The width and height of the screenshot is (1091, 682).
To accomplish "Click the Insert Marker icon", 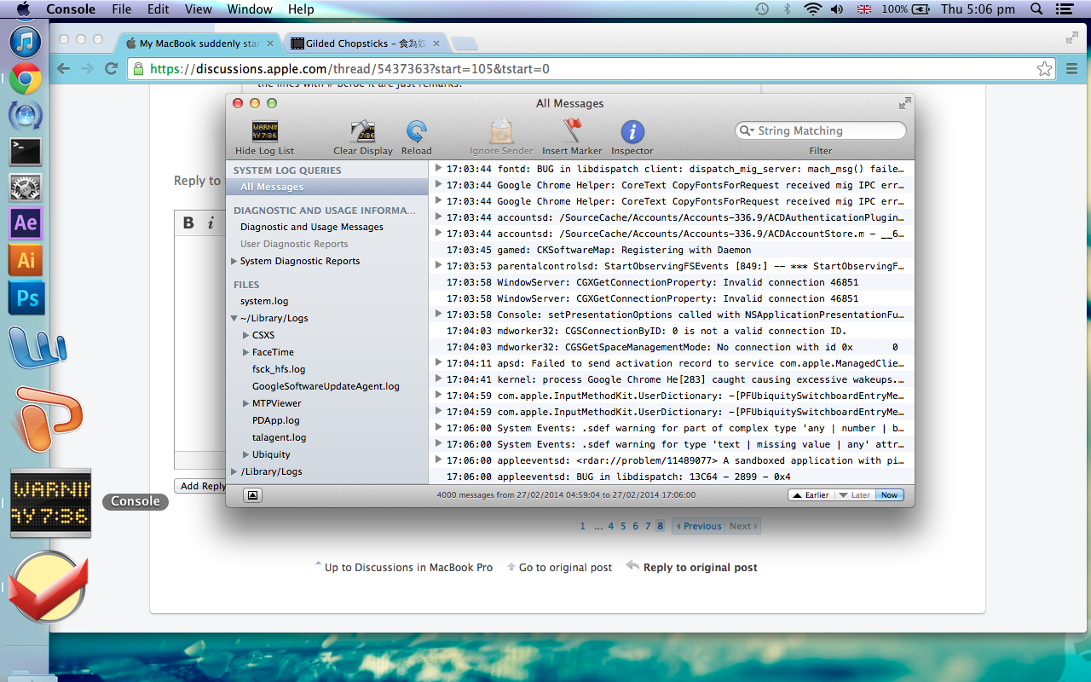I will (x=572, y=131).
